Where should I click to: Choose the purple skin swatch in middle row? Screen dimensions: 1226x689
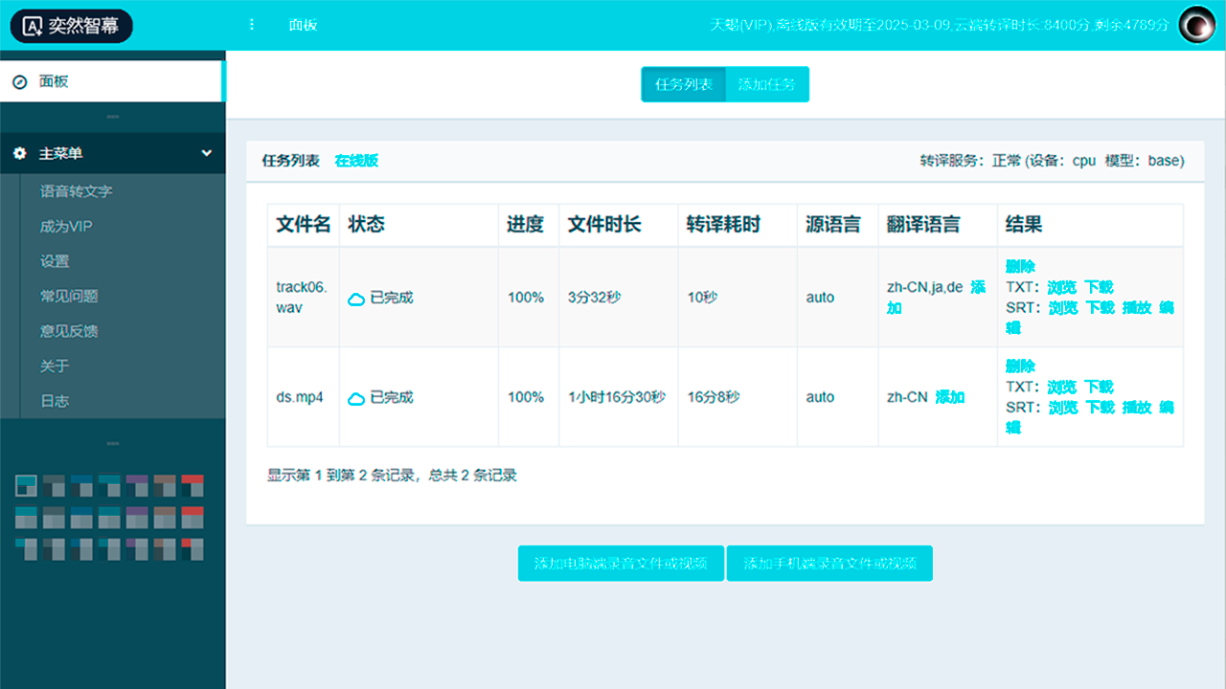click(137, 518)
